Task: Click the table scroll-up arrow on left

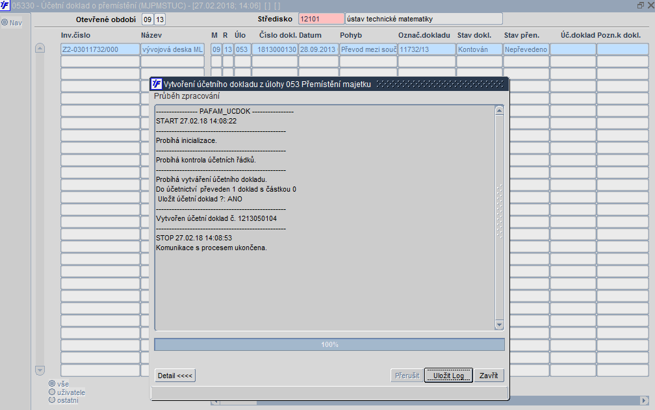Action: coord(40,49)
